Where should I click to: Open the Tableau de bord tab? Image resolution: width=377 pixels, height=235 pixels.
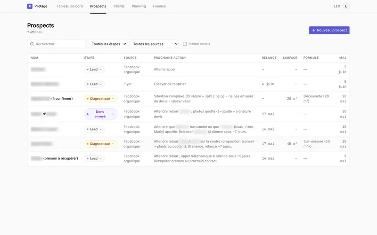coord(70,6)
